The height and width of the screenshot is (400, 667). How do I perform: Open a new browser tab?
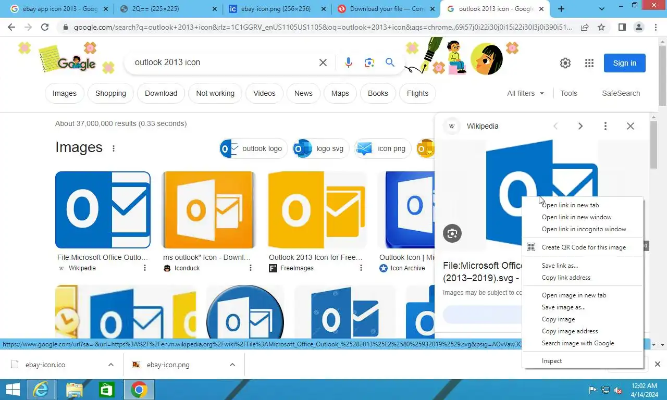tap(561, 9)
